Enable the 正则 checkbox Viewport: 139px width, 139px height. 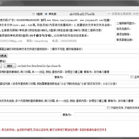(x=132, y=77)
